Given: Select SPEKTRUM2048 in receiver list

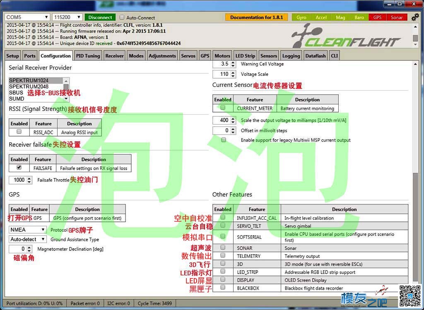Looking at the screenshot, I should pos(36,87).
